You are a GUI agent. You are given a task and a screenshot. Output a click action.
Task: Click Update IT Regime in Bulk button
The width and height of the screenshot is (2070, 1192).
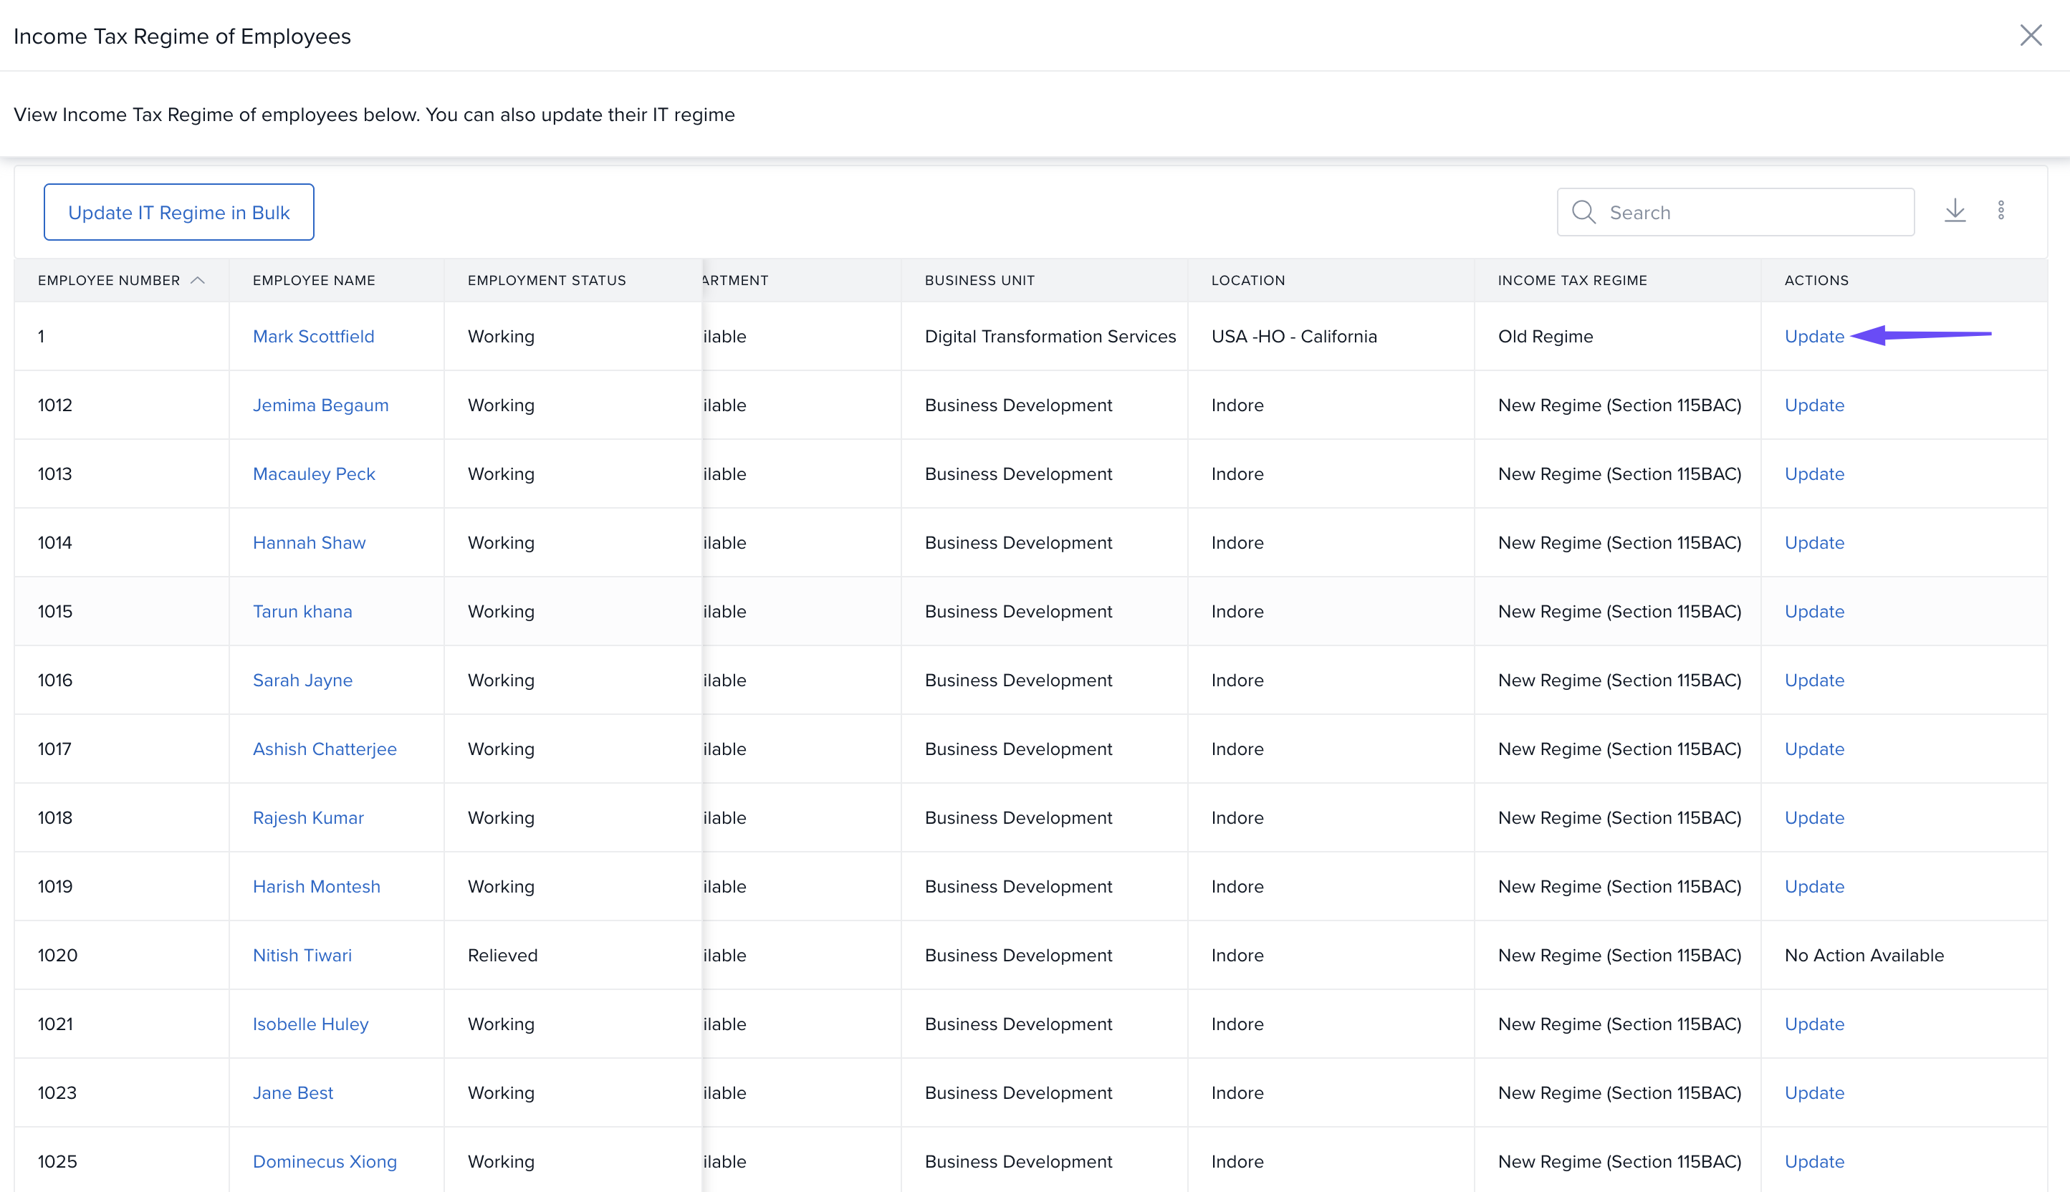coord(178,212)
